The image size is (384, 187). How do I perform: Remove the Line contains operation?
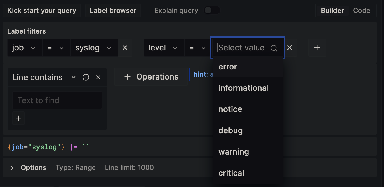tap(98, 77)
